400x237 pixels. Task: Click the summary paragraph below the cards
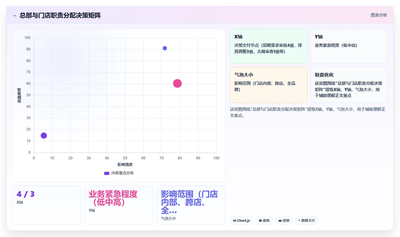(308, 112)
